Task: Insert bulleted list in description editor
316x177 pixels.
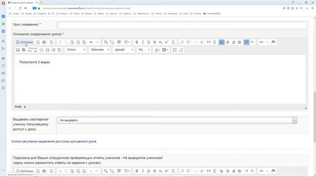Action: (188, 42)
